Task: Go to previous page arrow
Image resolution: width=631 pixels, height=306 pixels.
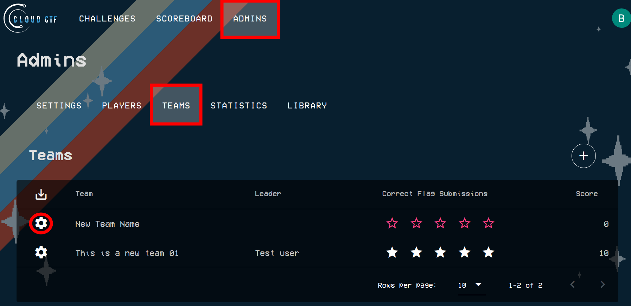Action: 573,285
